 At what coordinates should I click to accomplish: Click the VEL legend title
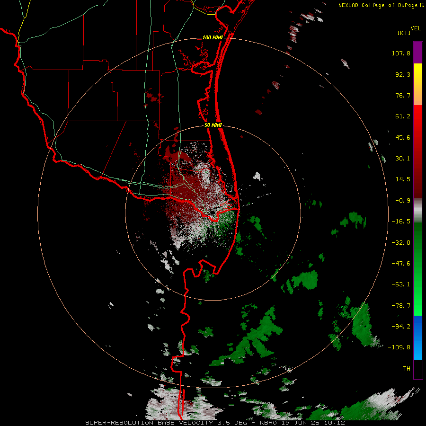[x=416, y=28]
